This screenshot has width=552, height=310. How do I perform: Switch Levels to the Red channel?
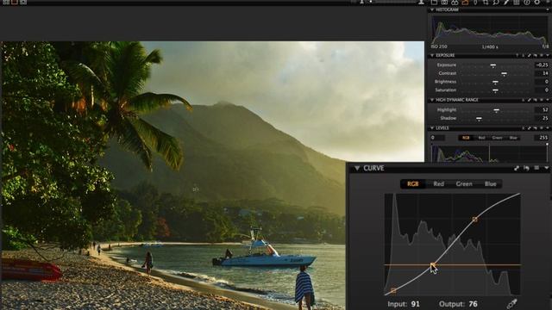[482, 138]
